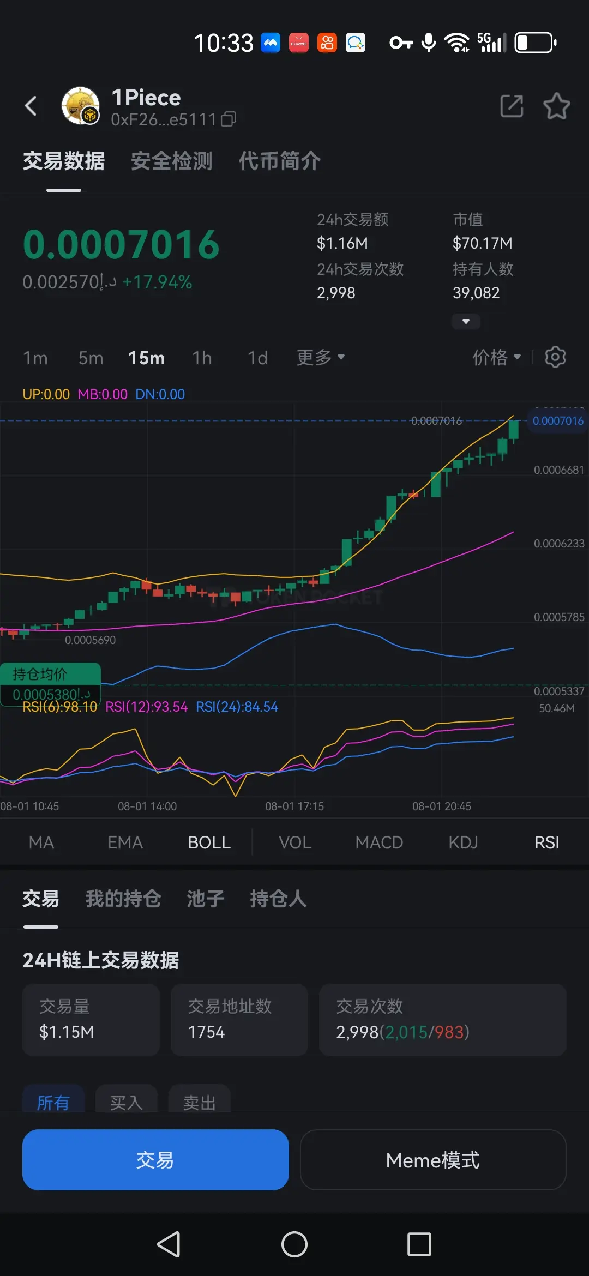
Task: Open the 持仓人 tab
Action: click(x=279, y=899)
